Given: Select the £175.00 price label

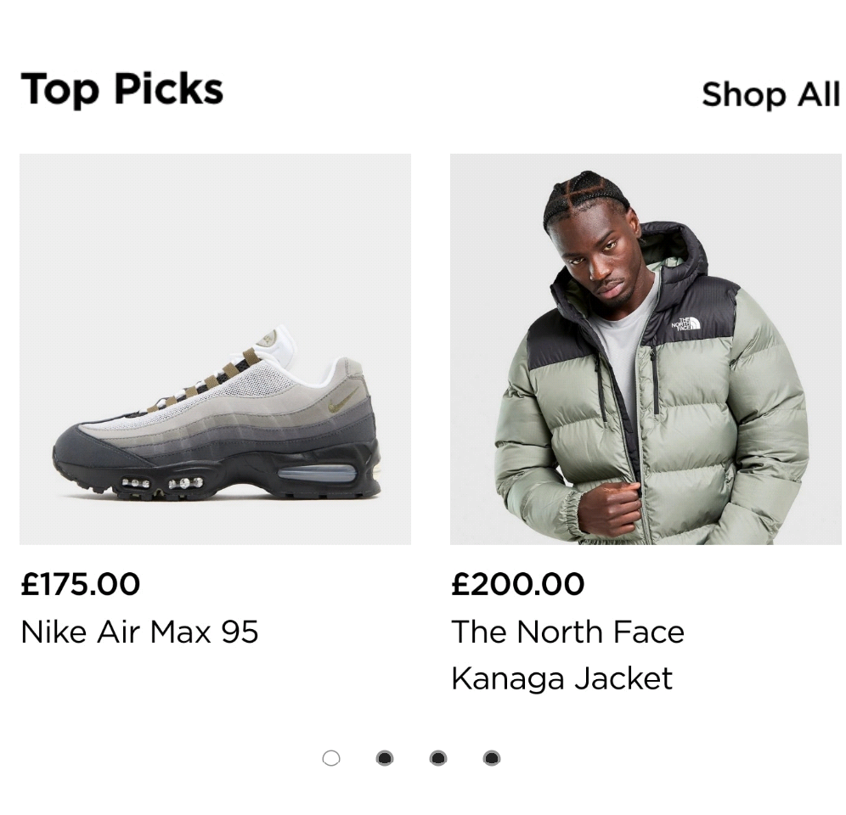Looking at the screenshot, I should point(81,584).
